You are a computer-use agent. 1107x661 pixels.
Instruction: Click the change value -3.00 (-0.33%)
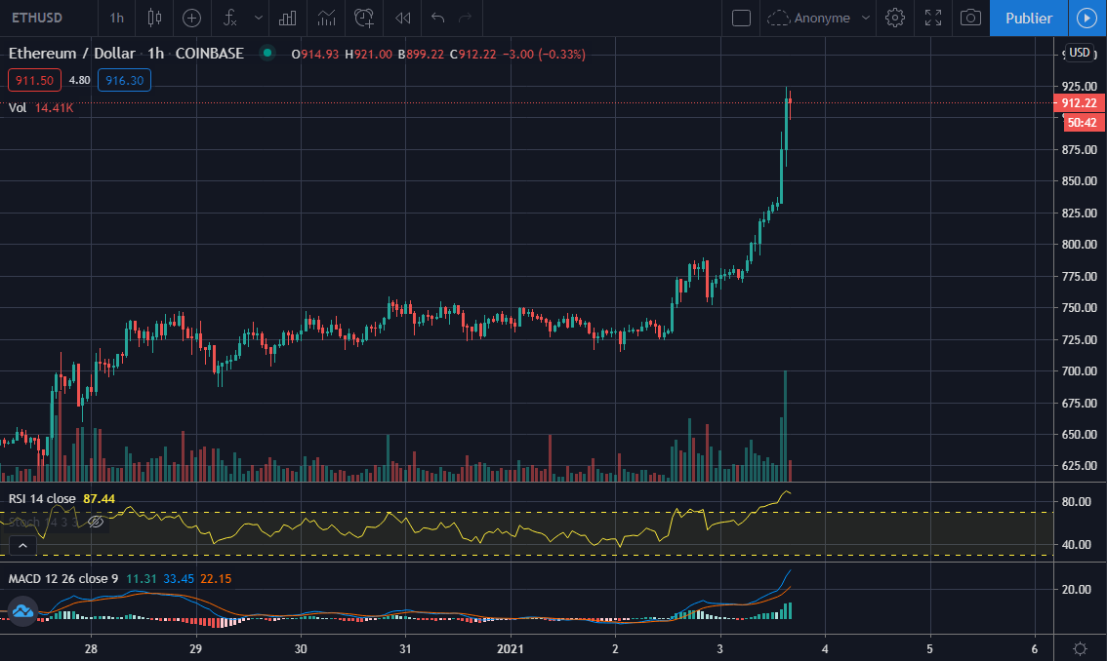(544, 55)
